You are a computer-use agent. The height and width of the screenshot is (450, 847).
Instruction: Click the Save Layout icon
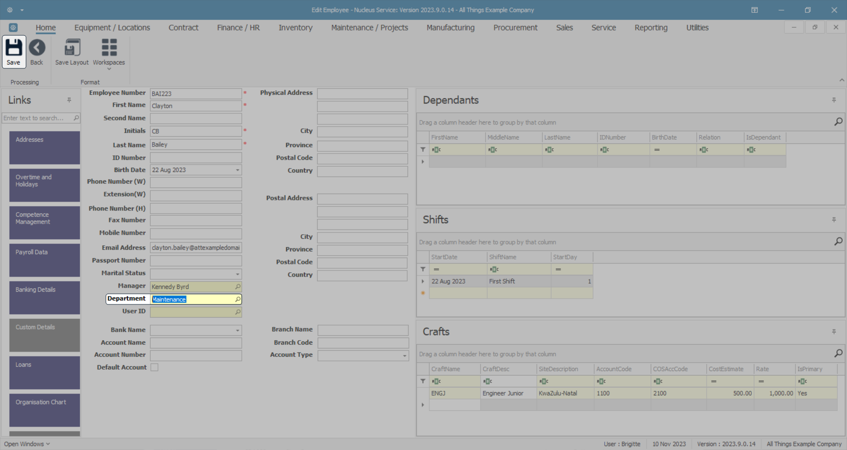72,48
